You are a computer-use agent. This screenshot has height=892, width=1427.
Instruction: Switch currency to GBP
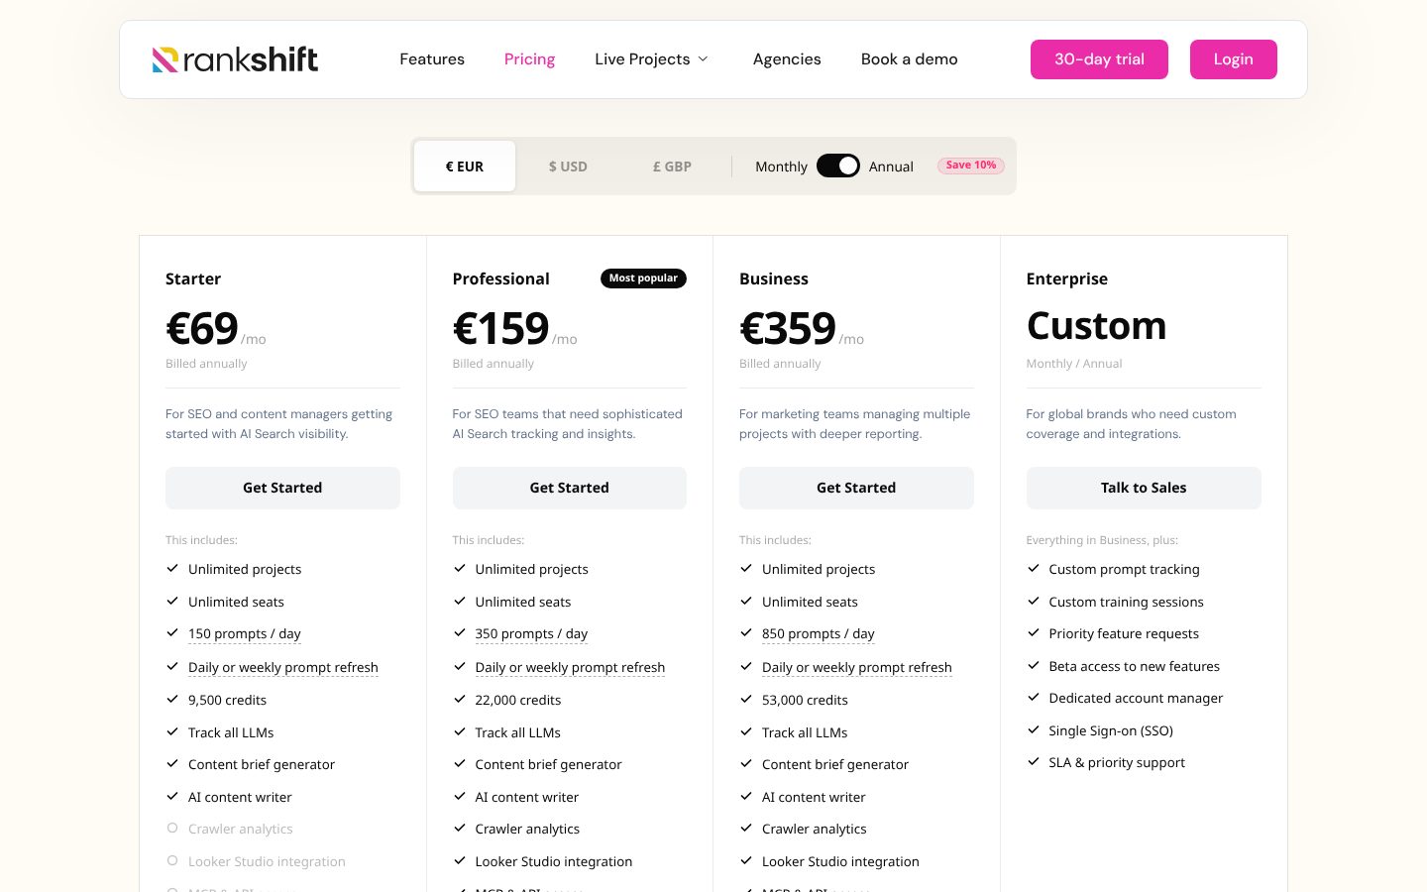[672, 167]
